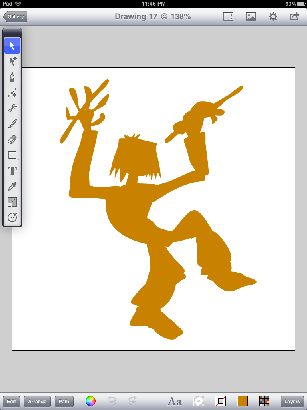
Task: Choose the Pen nib tool
Action: click(x=12, y=77)
